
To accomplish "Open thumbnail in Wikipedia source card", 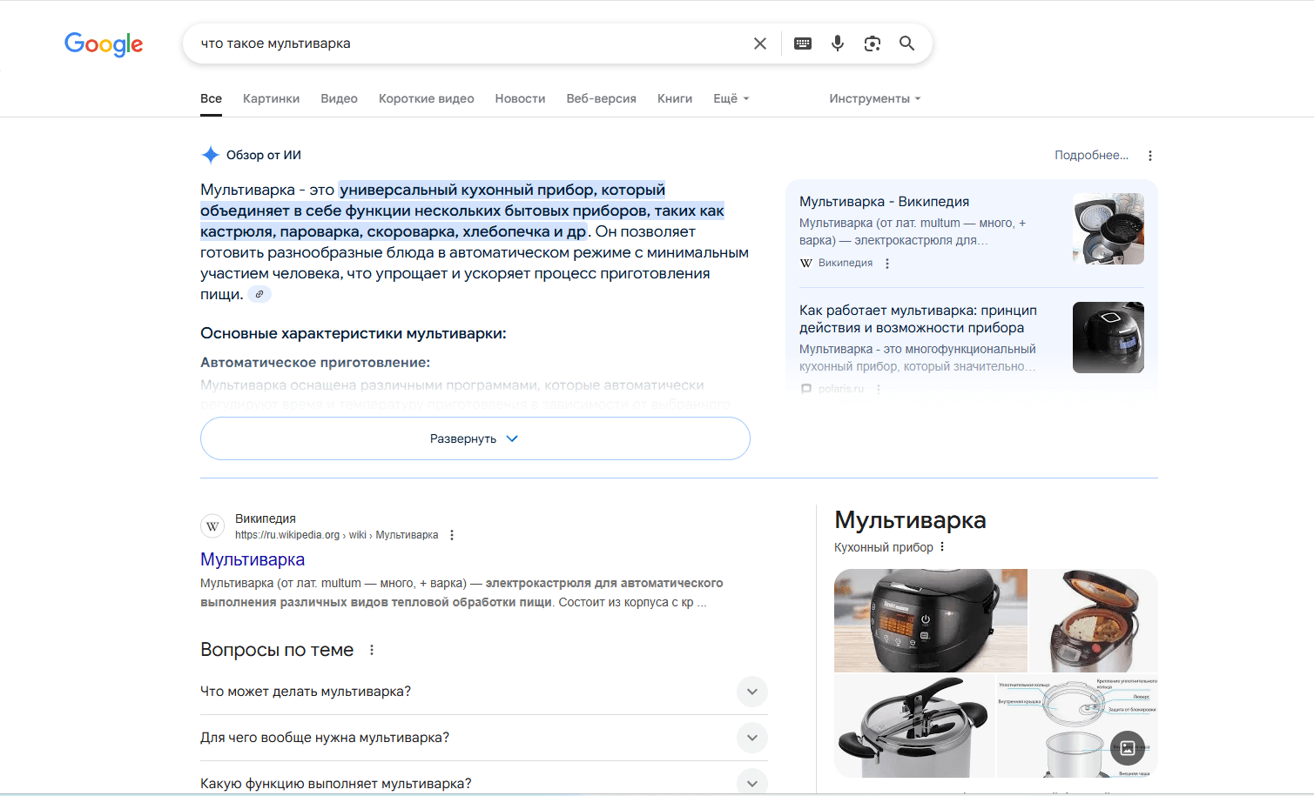I will (1108, 229).
